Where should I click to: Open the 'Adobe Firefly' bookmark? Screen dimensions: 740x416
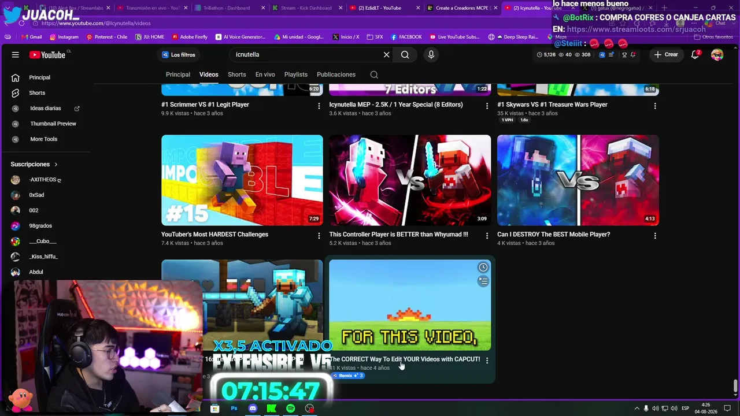tap(190, 37)
